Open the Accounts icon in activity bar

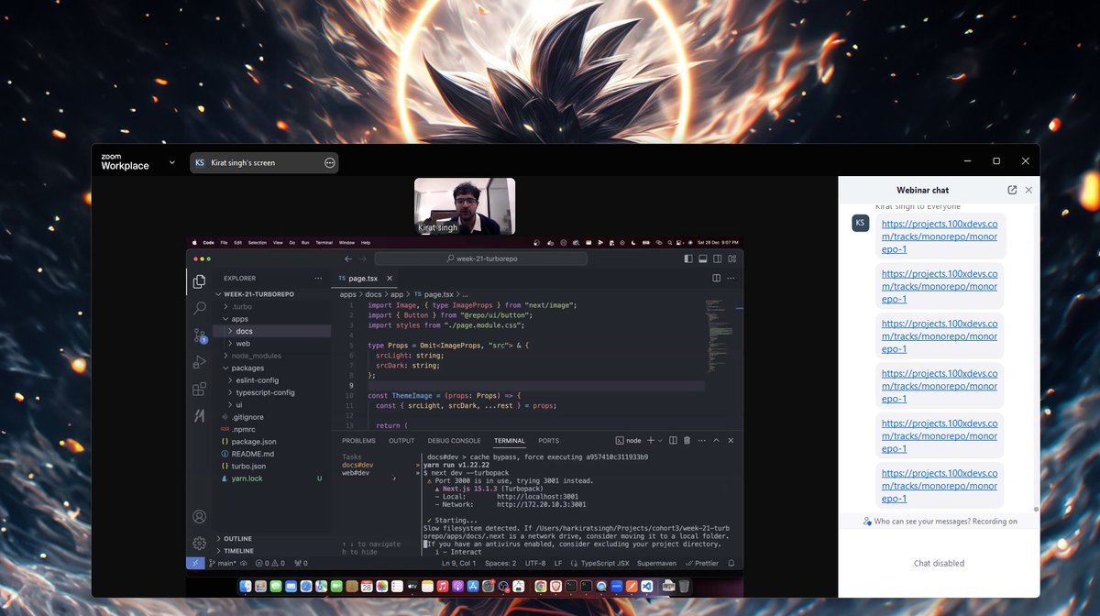pyautogui.click(x=199, y=517)
